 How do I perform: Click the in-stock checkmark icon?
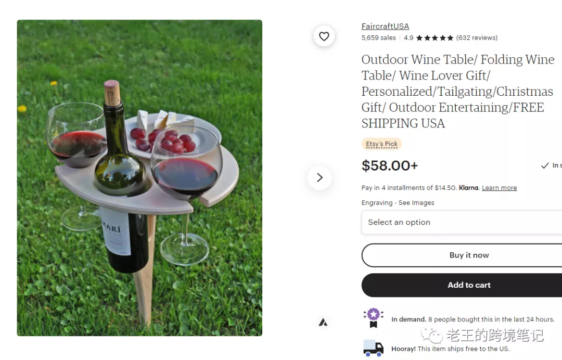[x=545, y=165]
